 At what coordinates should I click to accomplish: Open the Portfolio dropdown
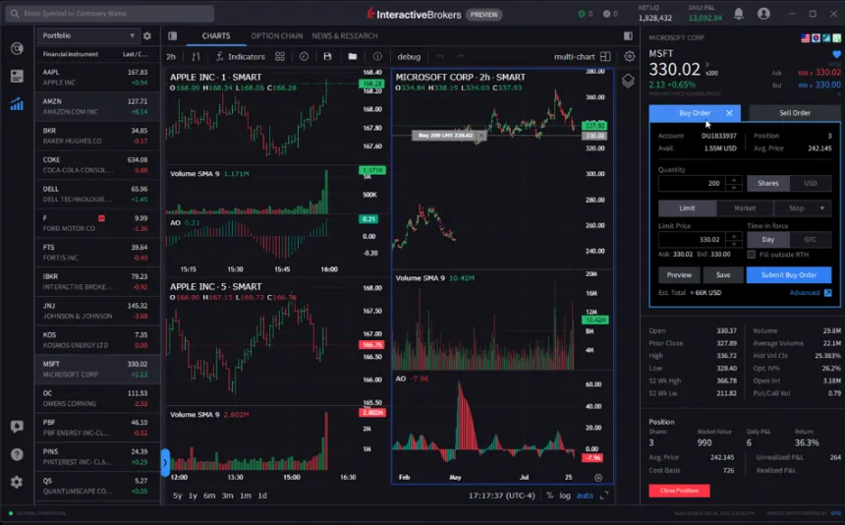point(88,36)
